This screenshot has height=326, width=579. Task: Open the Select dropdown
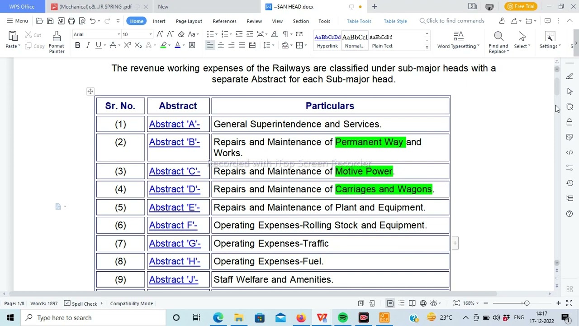(522, 46)
